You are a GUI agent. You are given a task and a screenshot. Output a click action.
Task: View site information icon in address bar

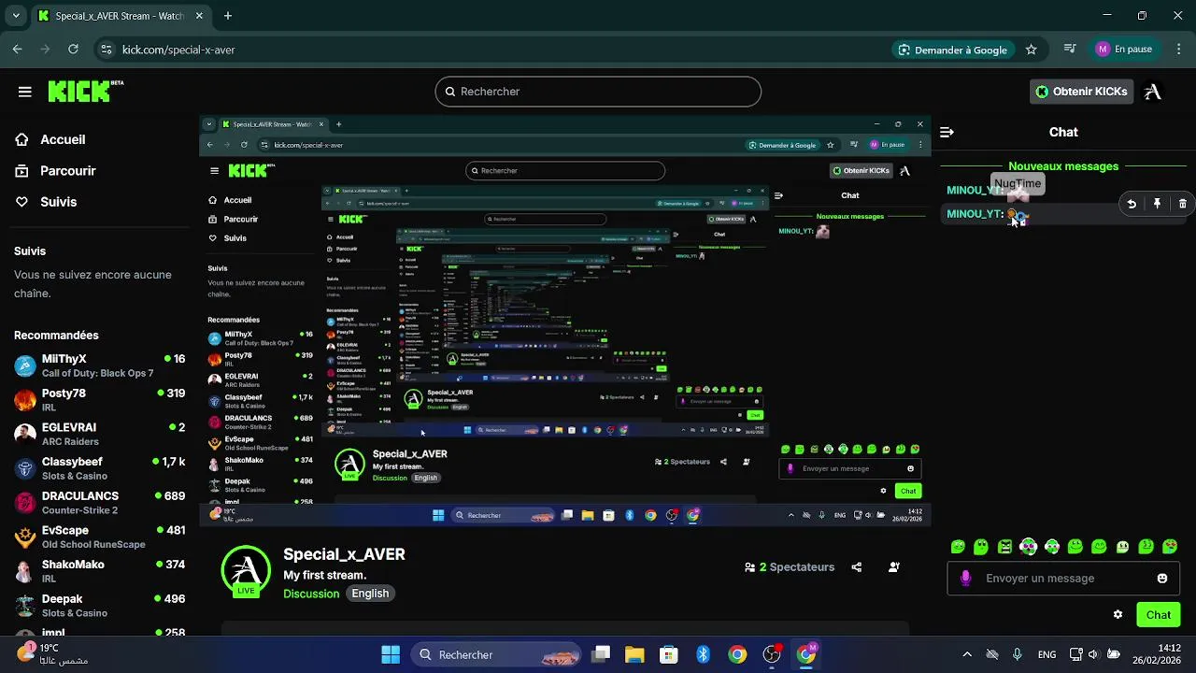pyautogui.click(x=107, y=50)
